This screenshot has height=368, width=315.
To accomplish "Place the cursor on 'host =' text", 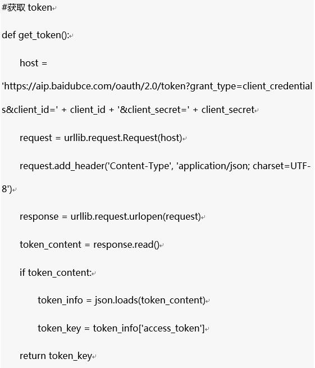I will (x=34, y=63).
